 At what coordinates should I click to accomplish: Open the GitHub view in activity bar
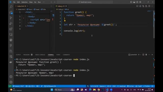point(11,40)
